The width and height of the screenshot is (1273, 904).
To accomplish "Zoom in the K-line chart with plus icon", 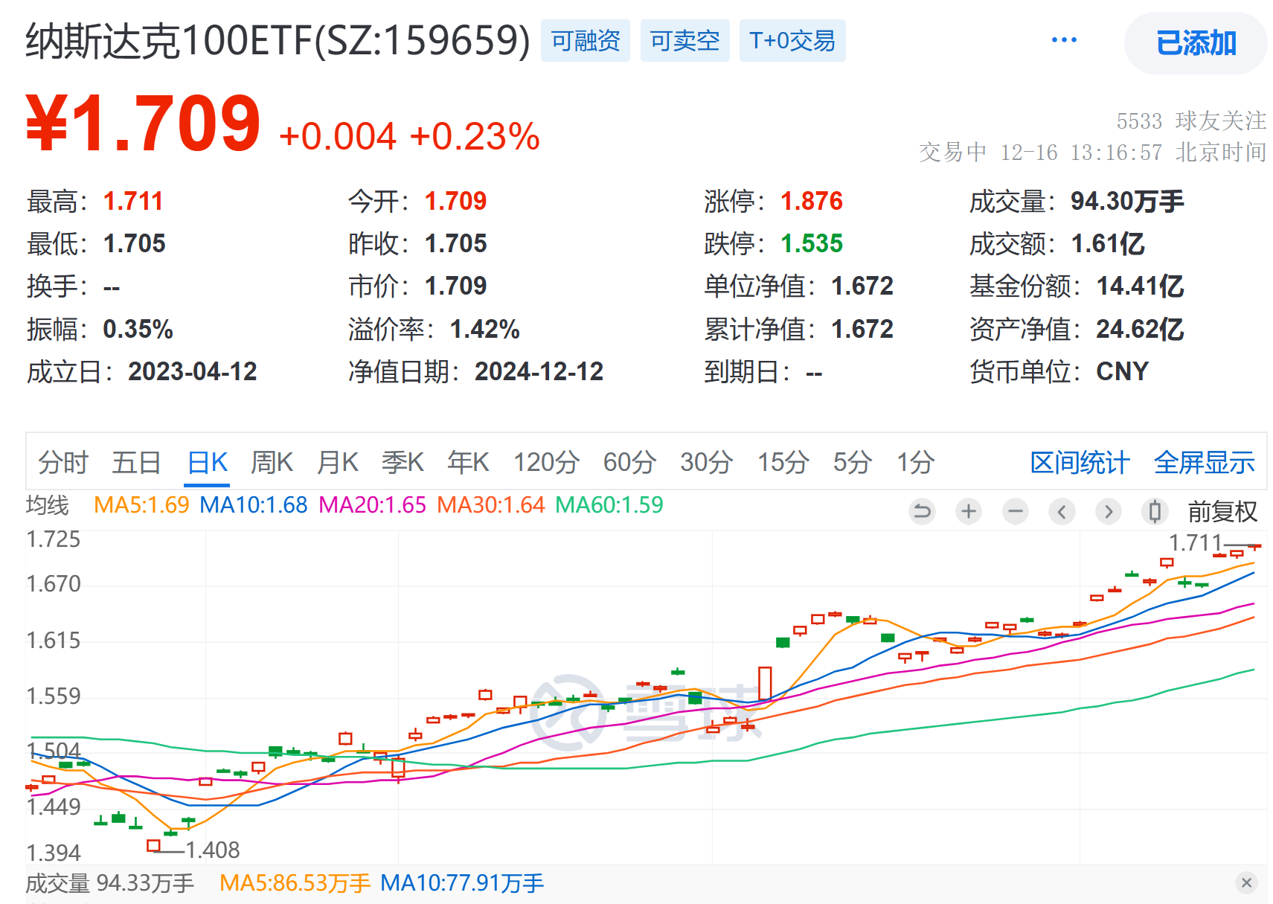I will [969, 511].
